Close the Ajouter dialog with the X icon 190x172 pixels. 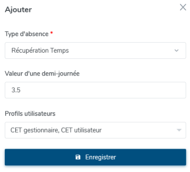click(183, 7)
